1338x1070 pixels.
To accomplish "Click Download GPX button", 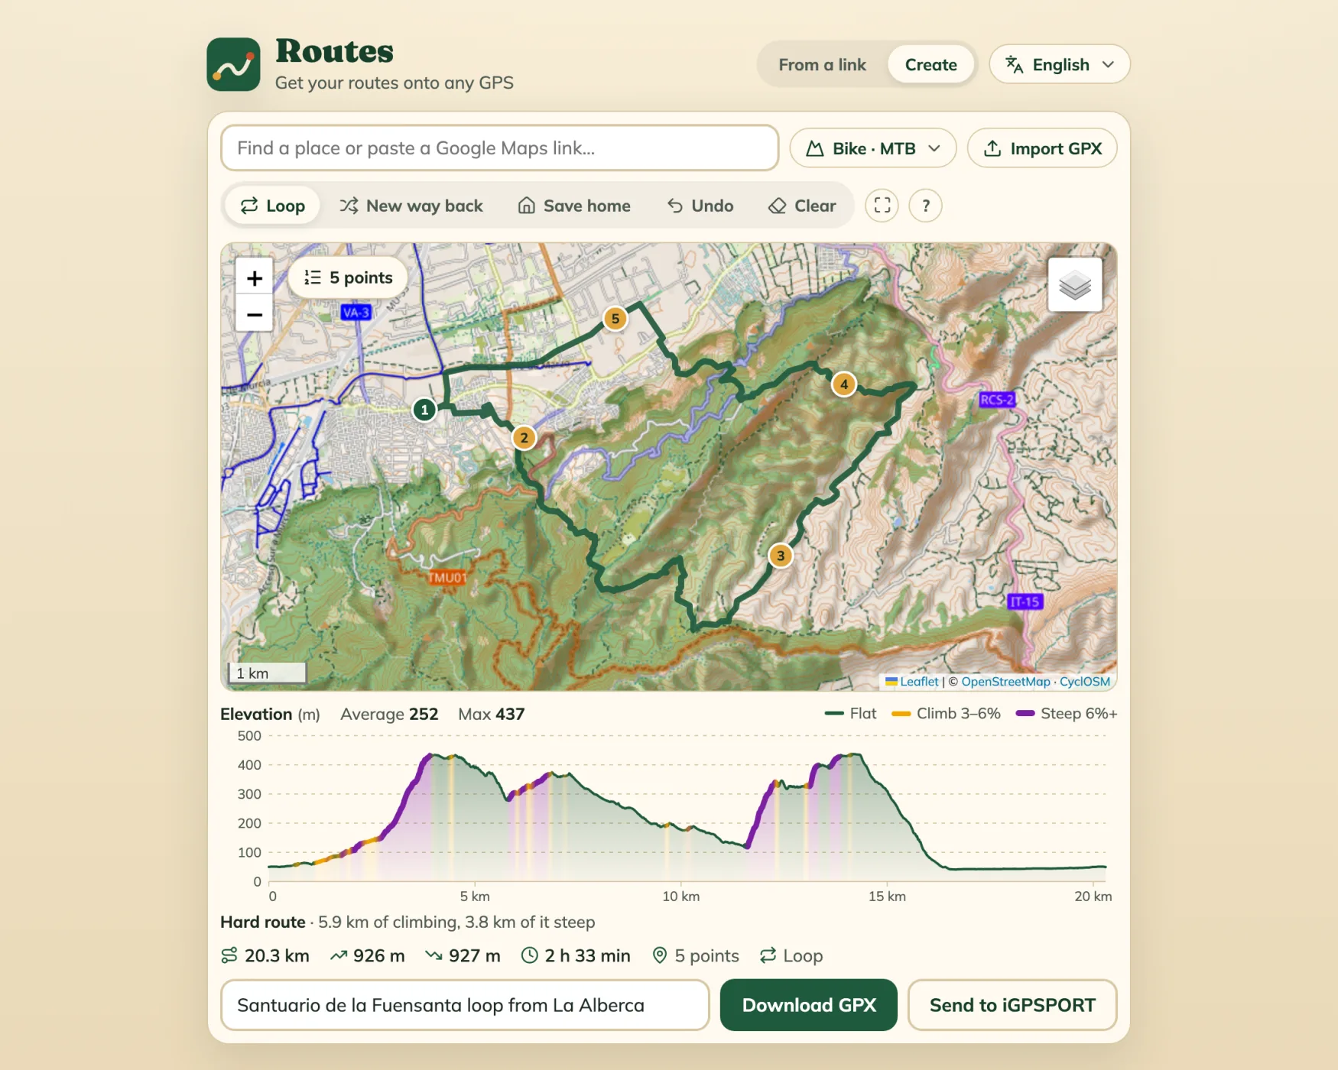I will pyautogui.click(x=809, y=1005).
